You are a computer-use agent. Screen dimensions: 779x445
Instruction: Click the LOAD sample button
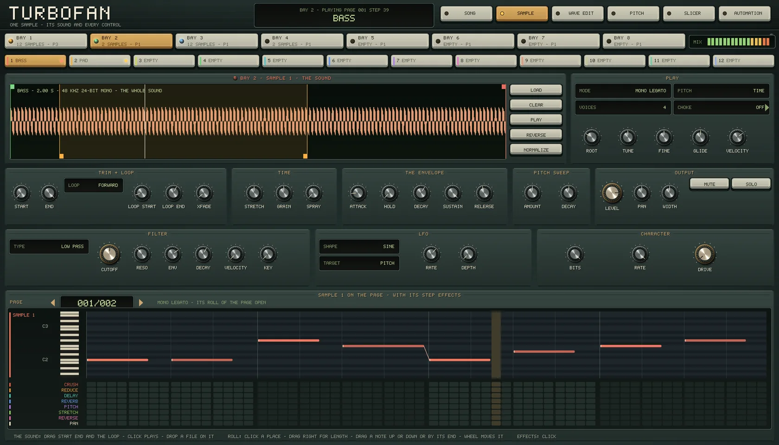536,90
